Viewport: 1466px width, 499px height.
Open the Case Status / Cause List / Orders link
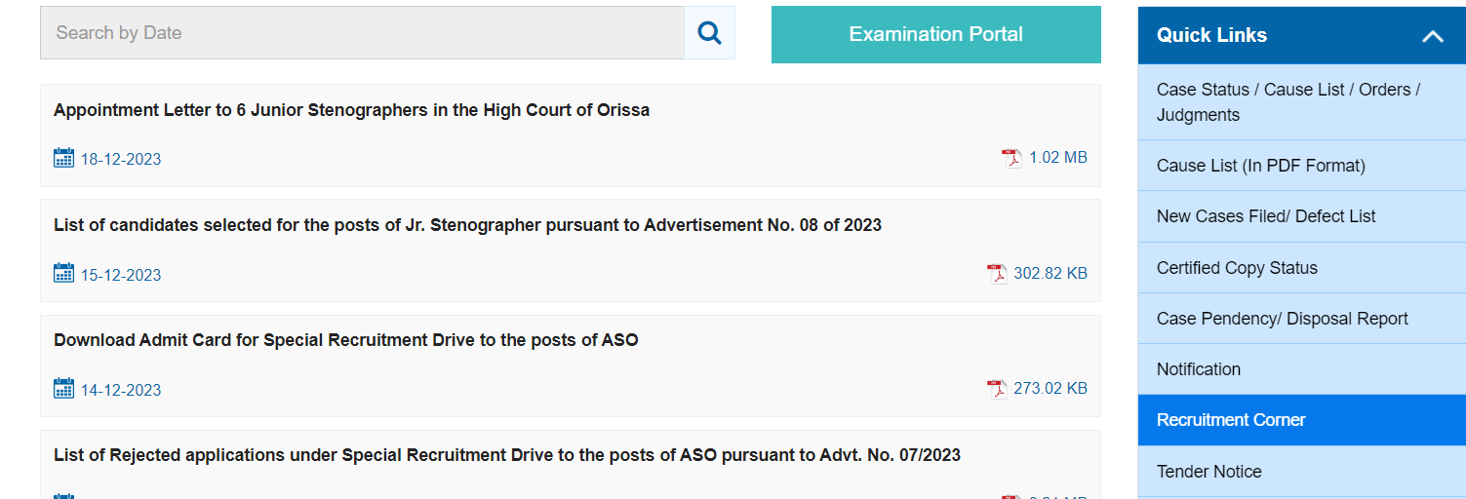click(1301, 102)
